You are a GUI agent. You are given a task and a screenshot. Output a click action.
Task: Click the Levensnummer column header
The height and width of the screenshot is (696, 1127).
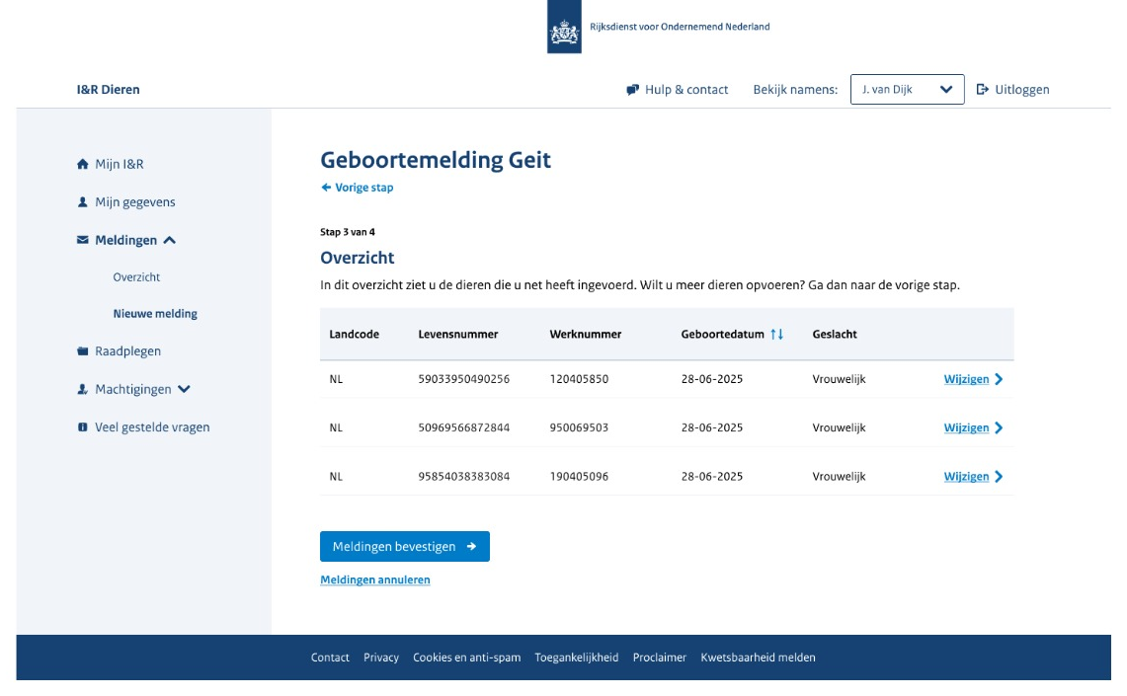(x=458, y=334)
